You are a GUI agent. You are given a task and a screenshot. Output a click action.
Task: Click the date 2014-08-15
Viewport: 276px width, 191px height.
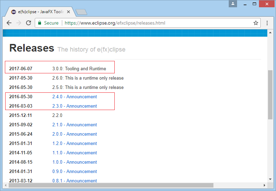tap(21, 162)
